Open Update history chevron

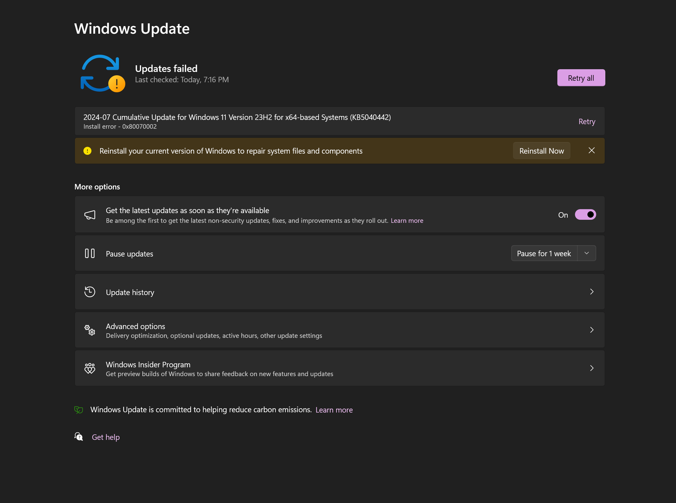coord(591,292)
